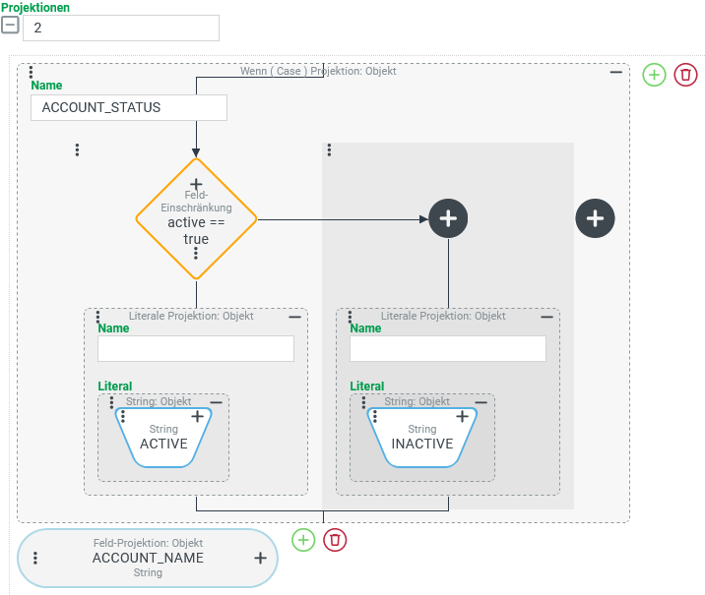Screen dimensions: 705x595
Task: Open drag menu of Wenn (Case) Projektion panel
Action: (x=31, y=72)
